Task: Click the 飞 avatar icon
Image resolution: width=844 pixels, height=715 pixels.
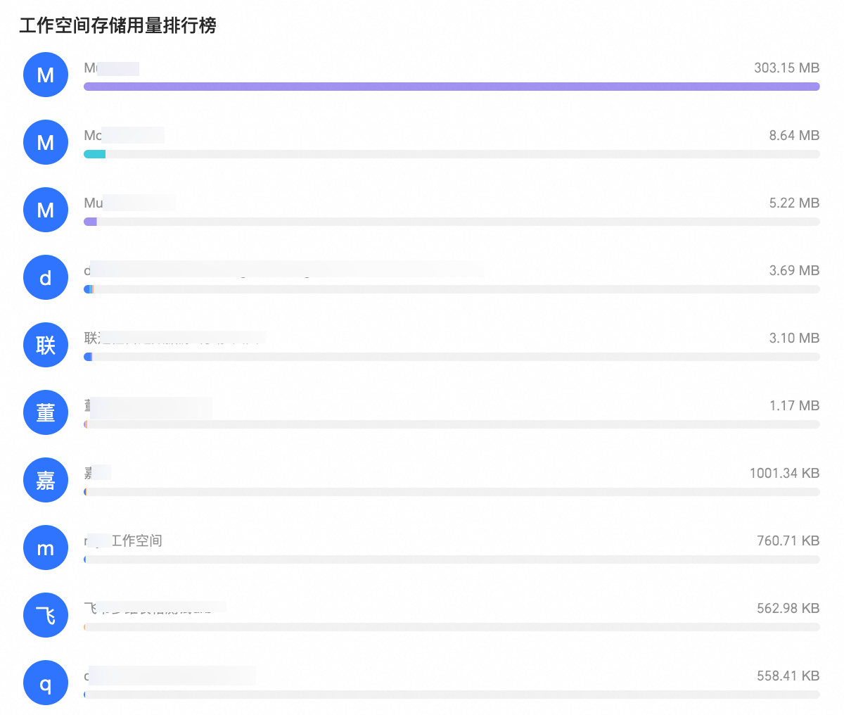Action: tap(46, 615)
